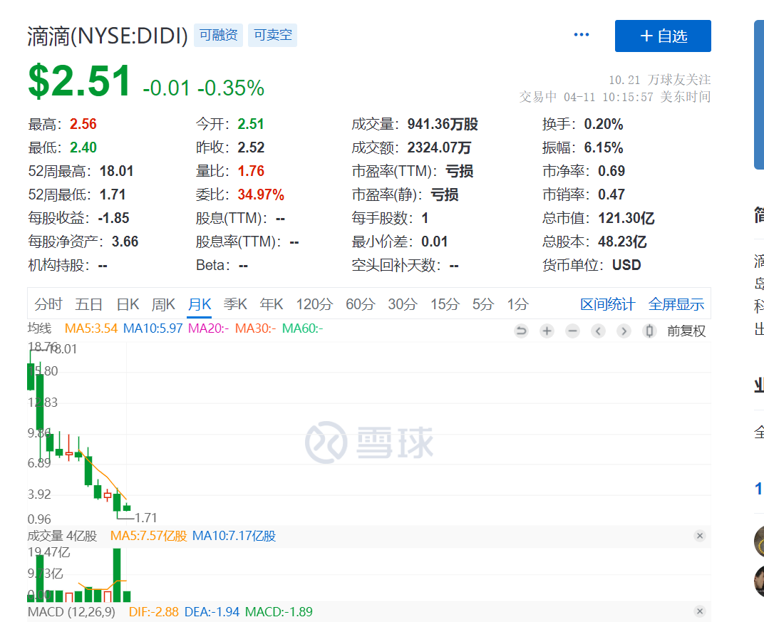The width and height of the screenshot is (764, 622).
Task: Click the 委比 value 34.97%
Action: click(261, 195)
